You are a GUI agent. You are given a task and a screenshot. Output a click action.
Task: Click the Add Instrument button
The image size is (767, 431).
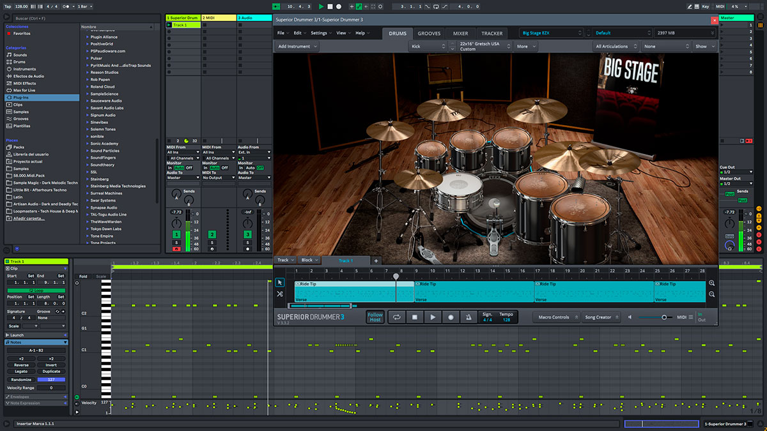click(297, 47)
